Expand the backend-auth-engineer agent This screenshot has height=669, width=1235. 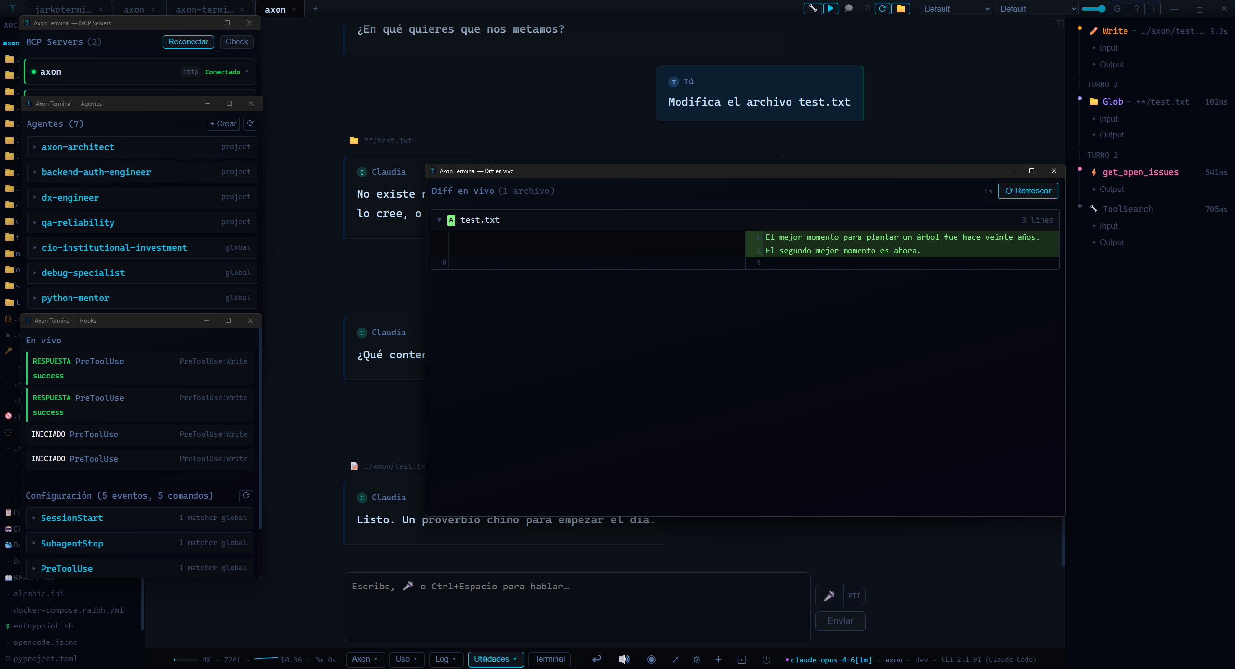click(142, 172)
